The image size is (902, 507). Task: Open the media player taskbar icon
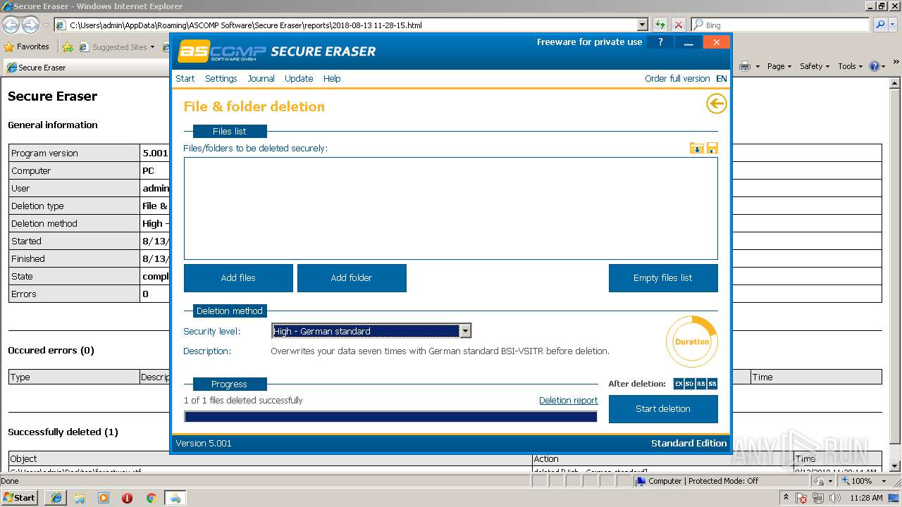click(104, 497)
